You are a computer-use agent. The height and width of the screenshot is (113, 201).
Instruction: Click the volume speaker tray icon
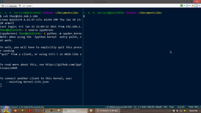[x=177, y=111]
